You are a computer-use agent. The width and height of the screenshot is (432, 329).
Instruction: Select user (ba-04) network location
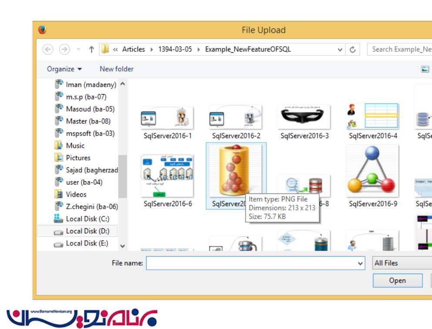click(x=79, y=182)
